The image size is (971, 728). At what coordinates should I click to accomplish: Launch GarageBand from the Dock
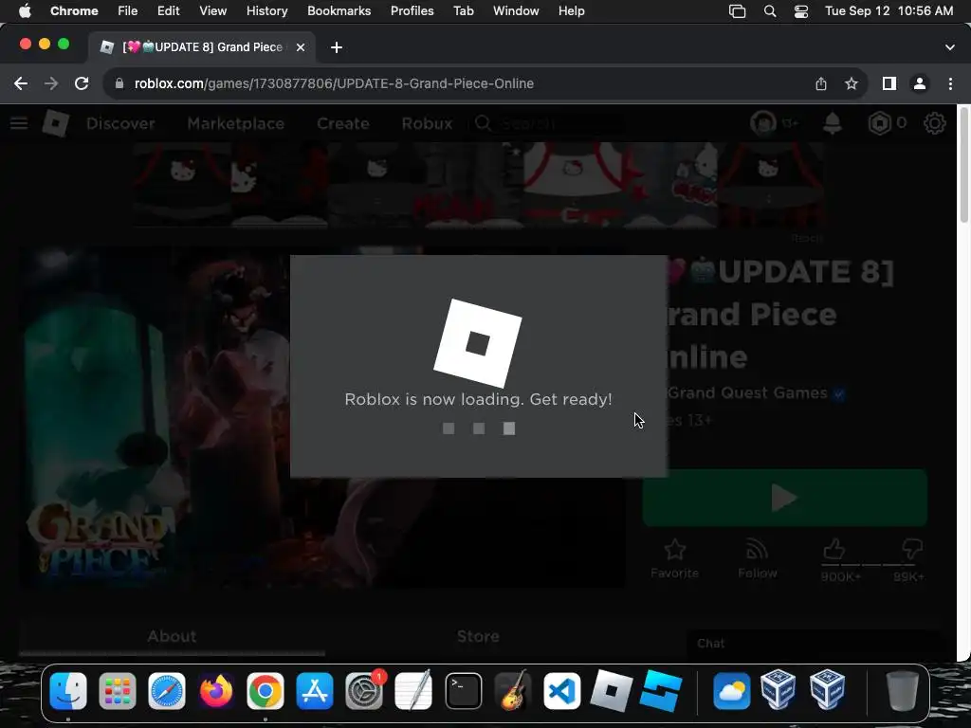coord(513,691)
